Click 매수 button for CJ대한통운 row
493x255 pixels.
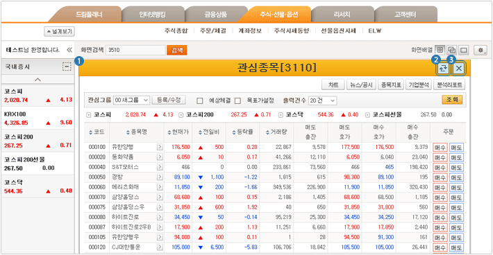pyautogui.click(x=440, y=247)
